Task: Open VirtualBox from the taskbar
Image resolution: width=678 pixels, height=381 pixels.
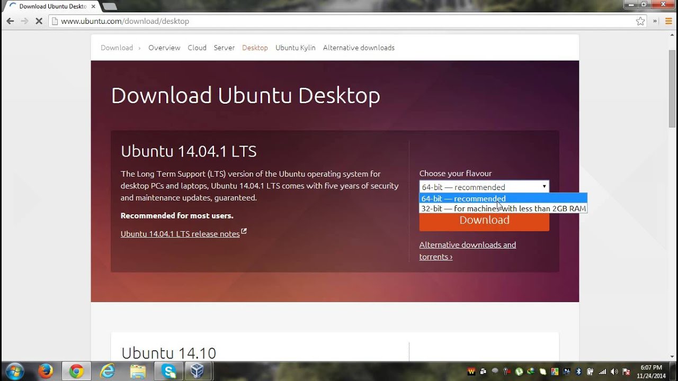Action: click(x=198, y=371)
